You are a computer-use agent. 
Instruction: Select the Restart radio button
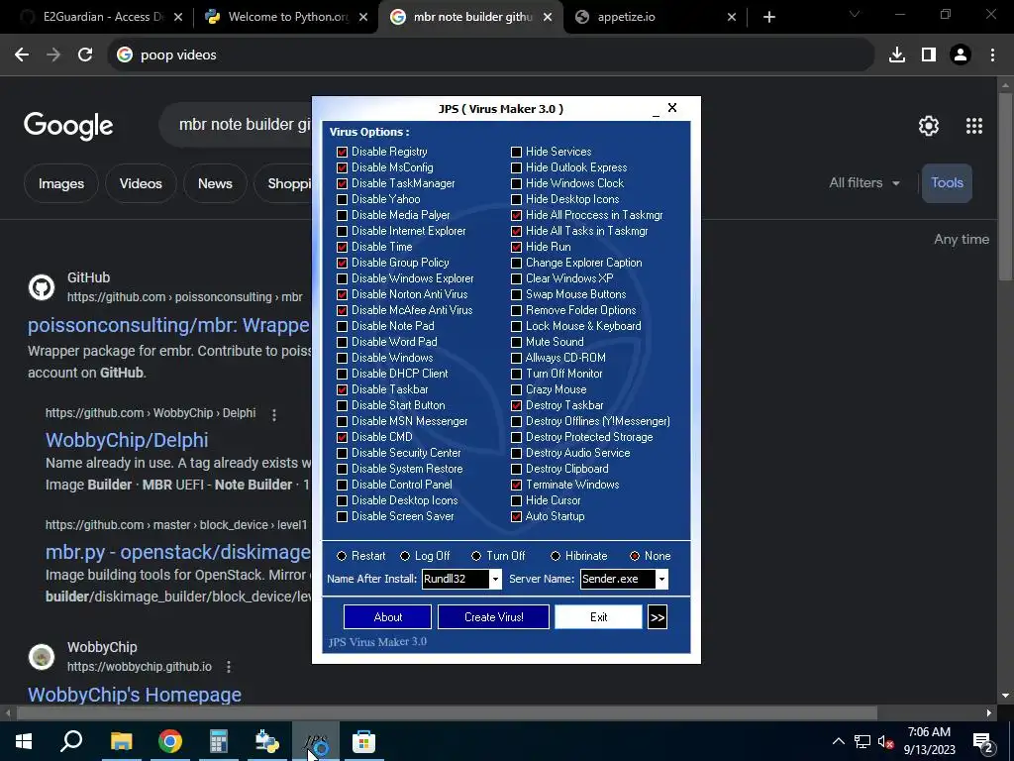coord(342,556)
